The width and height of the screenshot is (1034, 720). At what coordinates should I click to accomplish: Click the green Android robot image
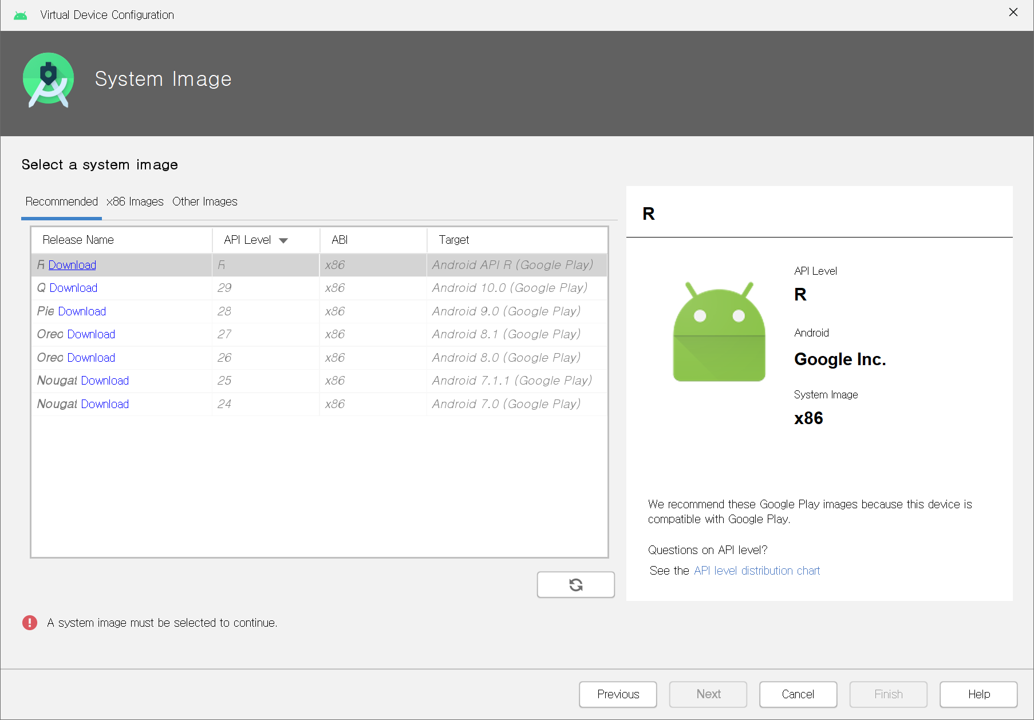coord(719,331)
